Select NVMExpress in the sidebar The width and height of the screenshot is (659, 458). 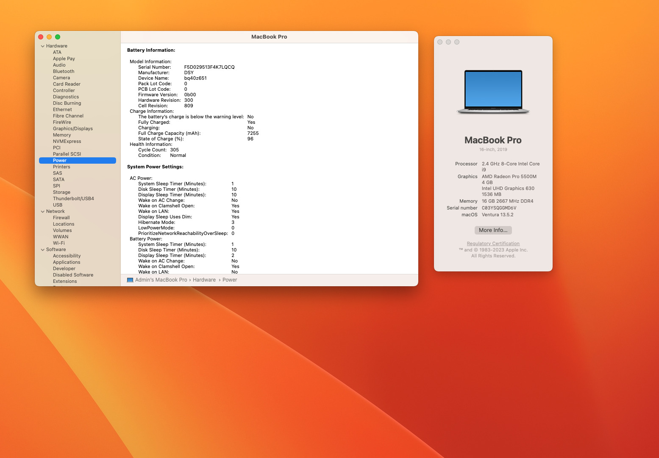tap(67, 142)
